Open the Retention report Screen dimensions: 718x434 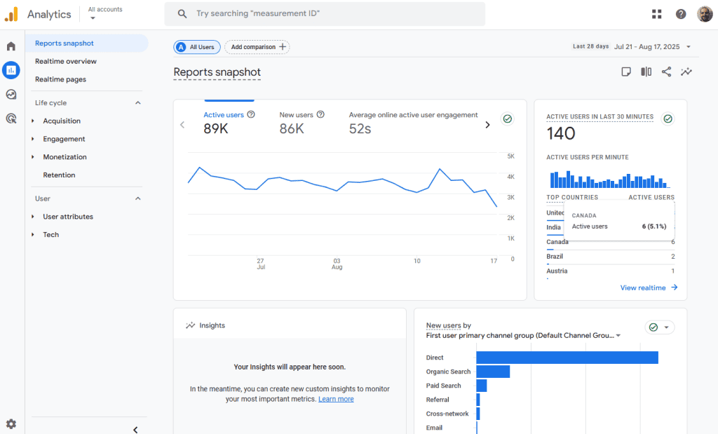point(59,175)
